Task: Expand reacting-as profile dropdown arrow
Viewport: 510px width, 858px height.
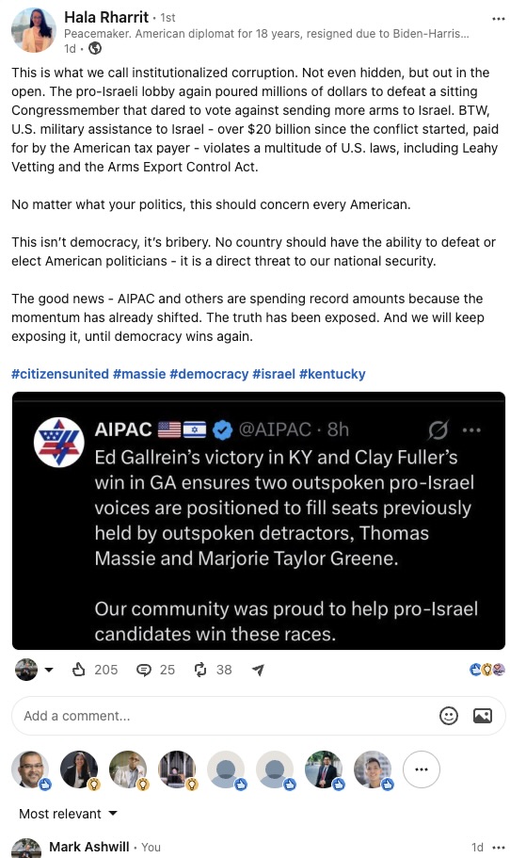Action: 49,670
